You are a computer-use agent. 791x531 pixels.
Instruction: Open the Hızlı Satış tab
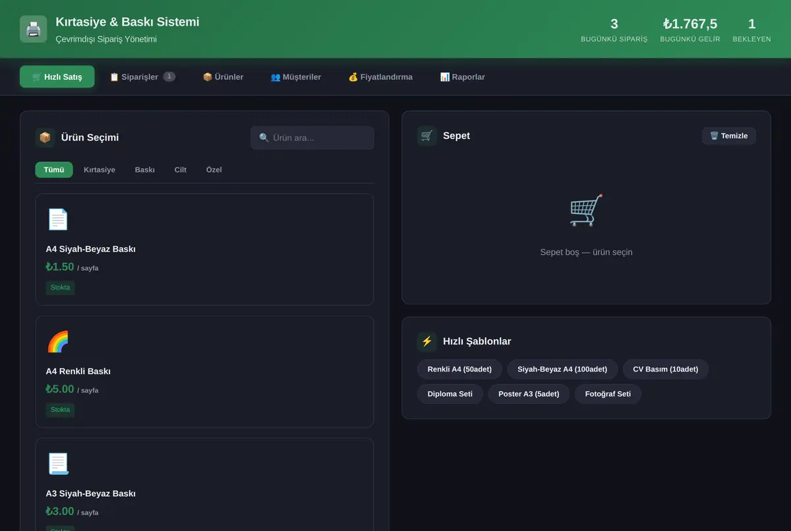click(x=57, y=77)
